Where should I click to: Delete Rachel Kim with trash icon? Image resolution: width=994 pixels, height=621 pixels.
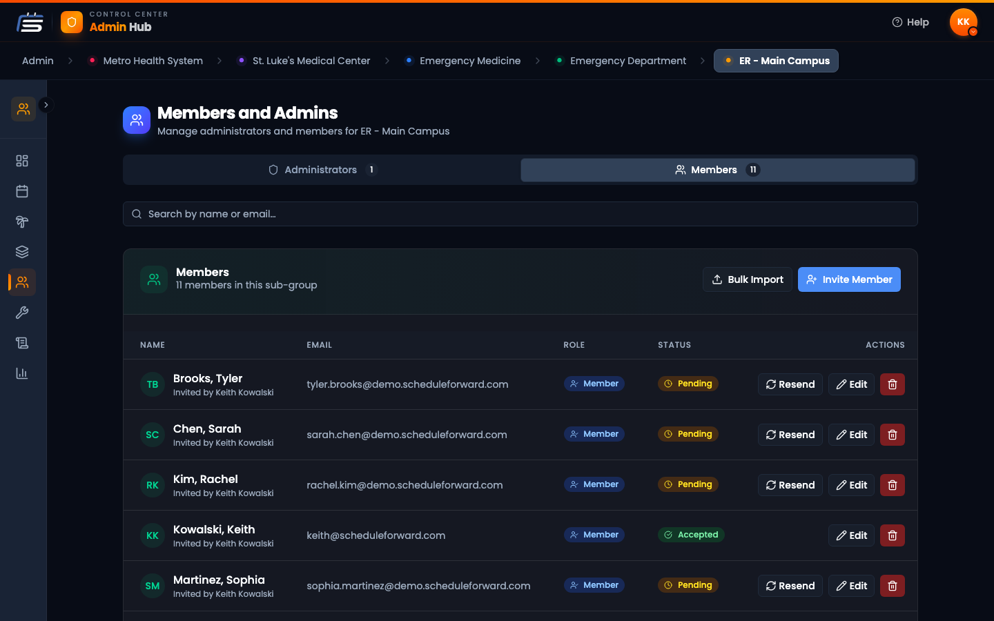(x=893, y=485)
